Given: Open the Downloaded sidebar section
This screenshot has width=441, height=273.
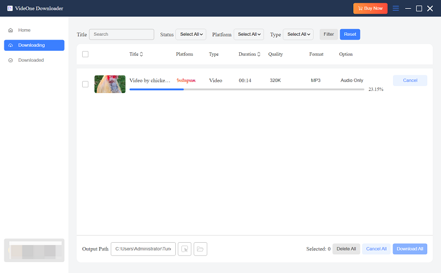Looking at the screenshot, I should coord(31,60).
